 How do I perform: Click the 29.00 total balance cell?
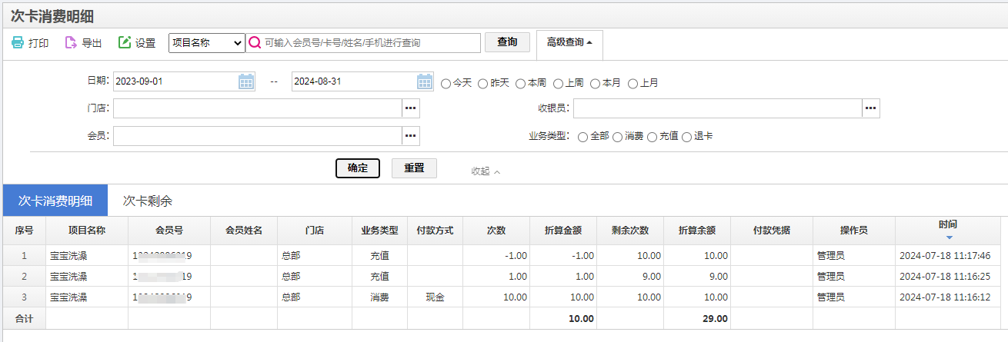tap(697, 318)
